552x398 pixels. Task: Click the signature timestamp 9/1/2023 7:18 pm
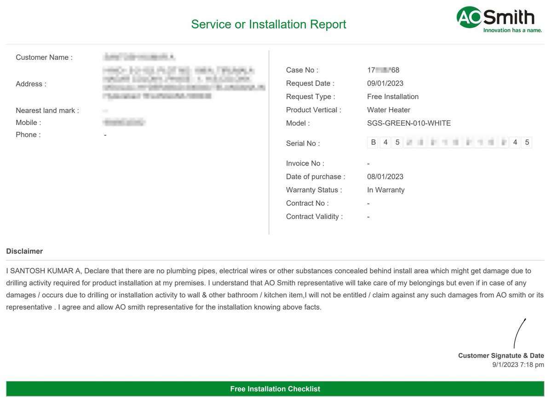point(518,365)
